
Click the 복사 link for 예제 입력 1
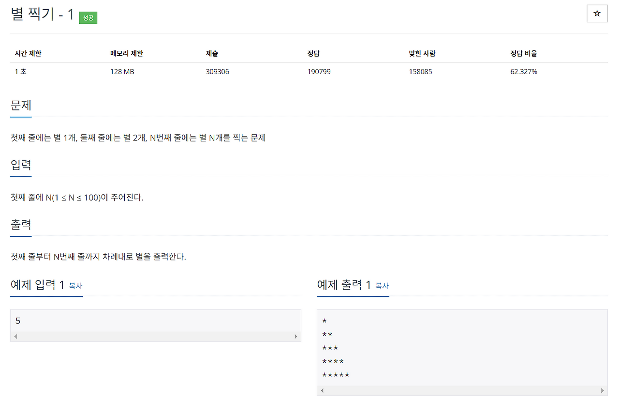(x=76, y=286)
